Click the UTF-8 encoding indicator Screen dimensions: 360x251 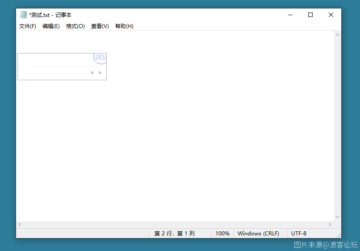(x=299, y=234)
